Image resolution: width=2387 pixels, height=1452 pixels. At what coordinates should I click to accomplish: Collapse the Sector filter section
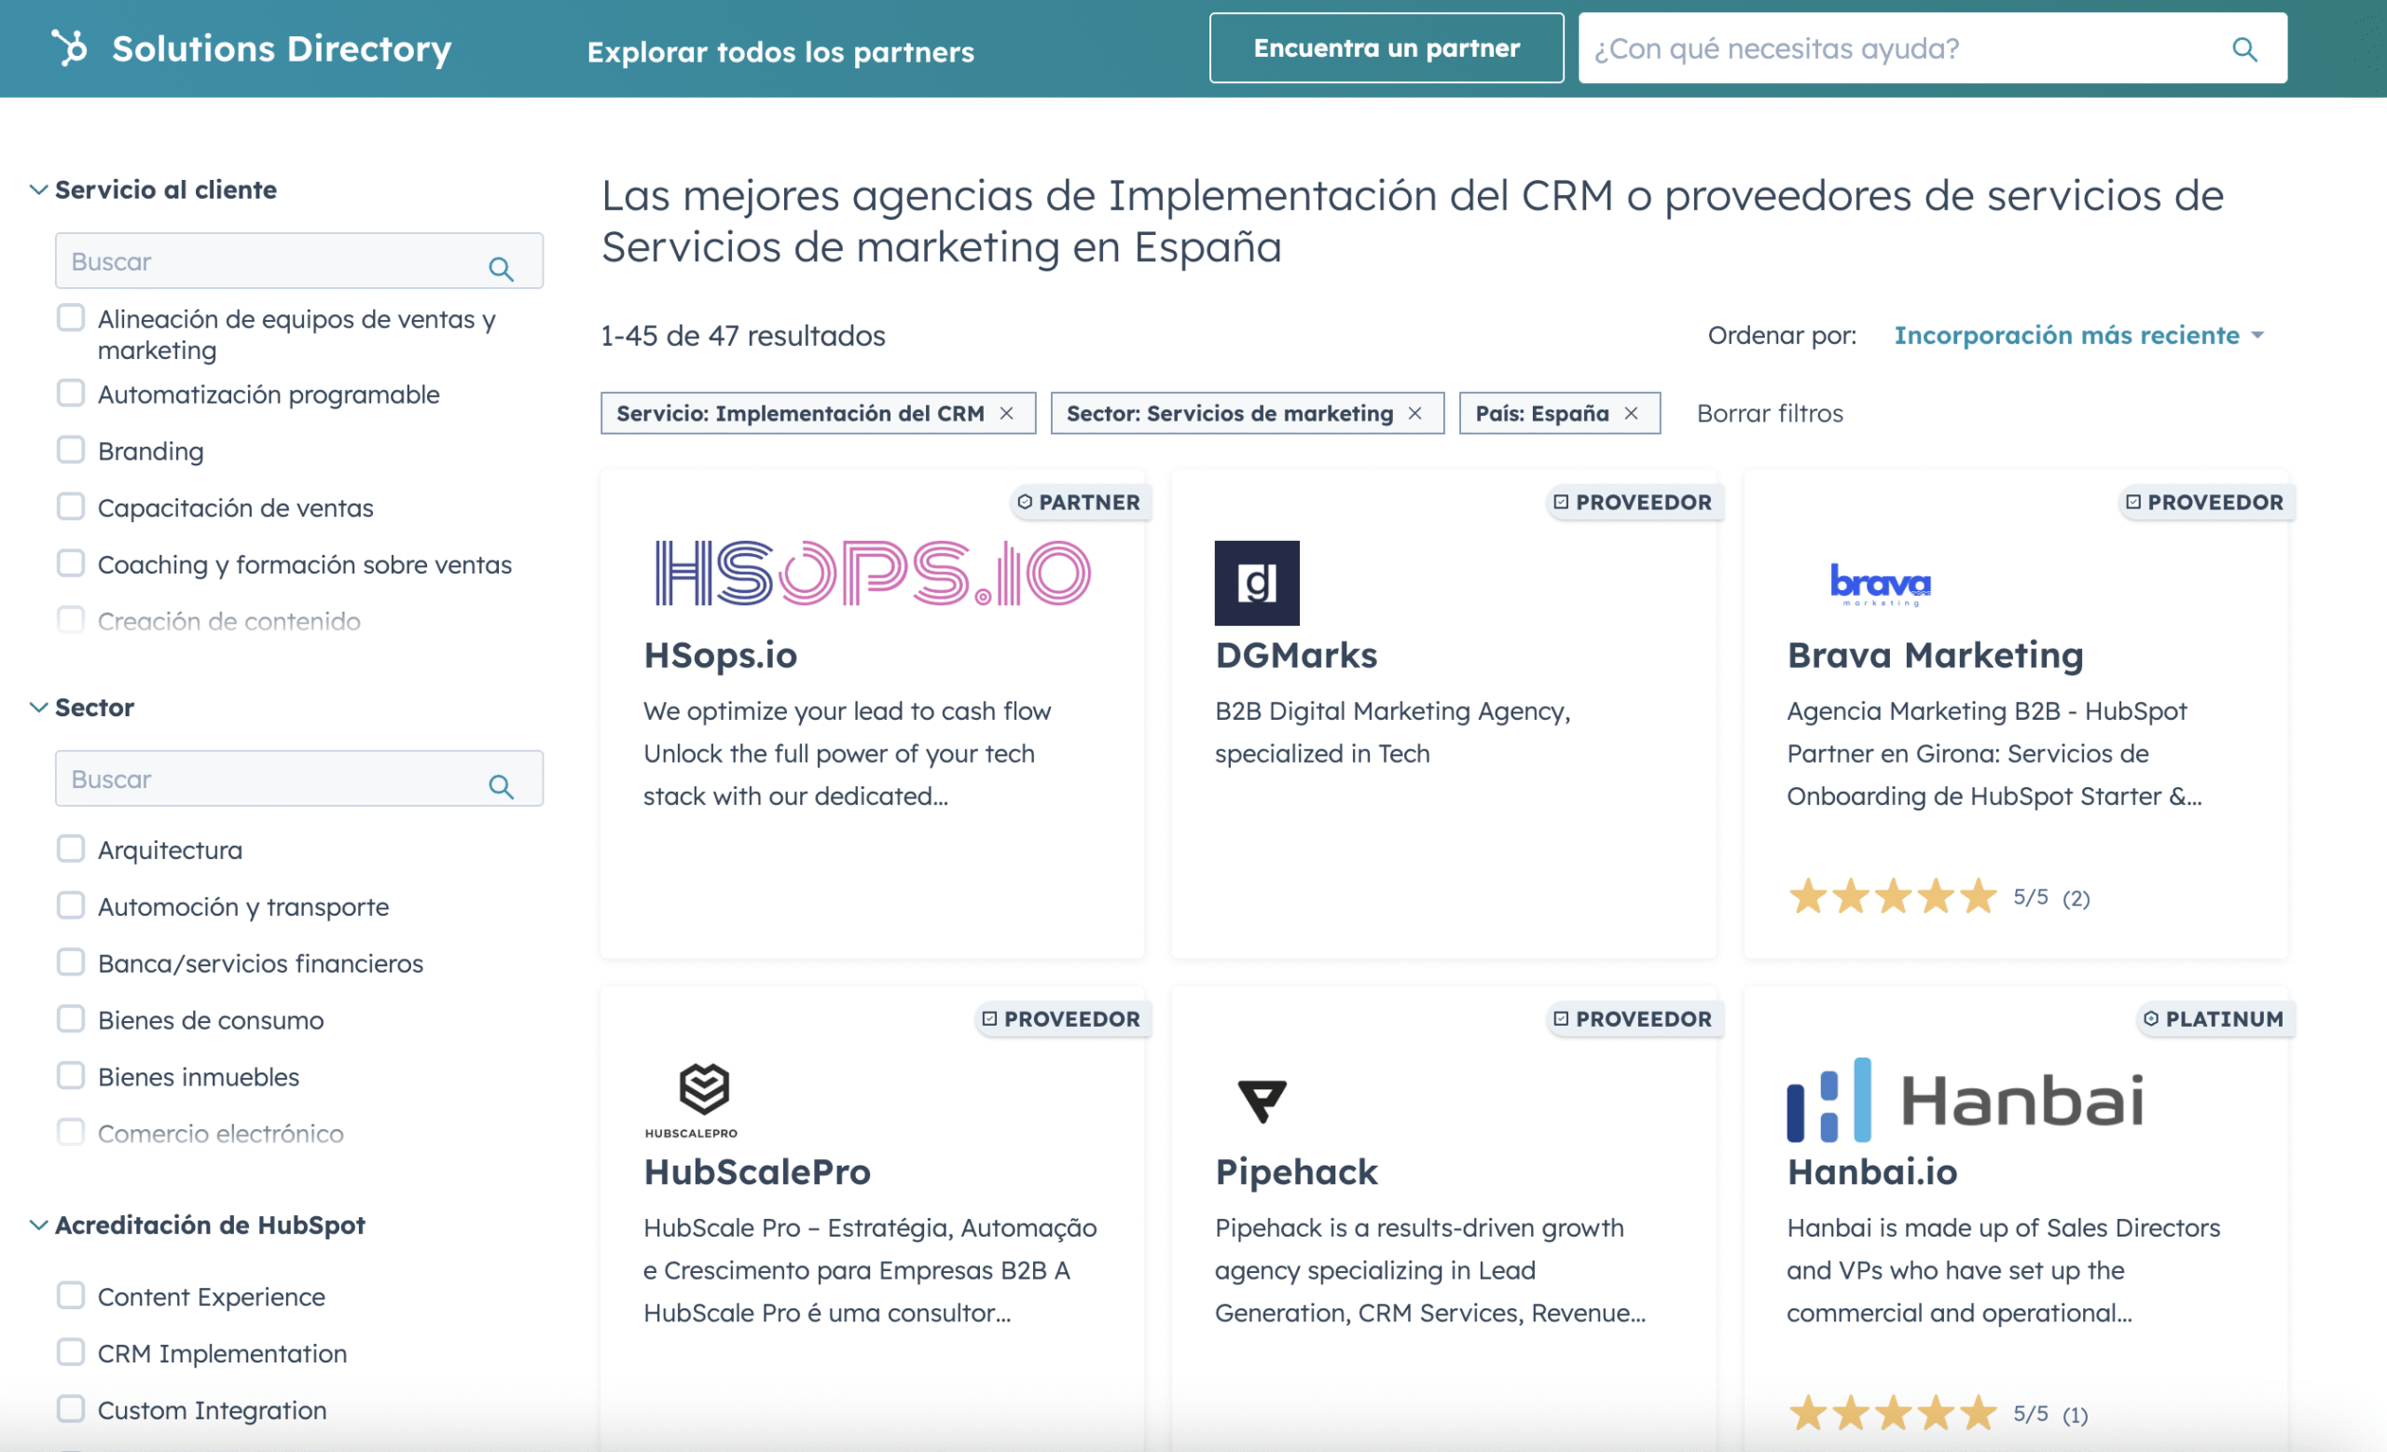39,707
